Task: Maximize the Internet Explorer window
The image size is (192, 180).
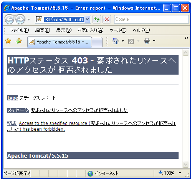Action: coord(176,8)
